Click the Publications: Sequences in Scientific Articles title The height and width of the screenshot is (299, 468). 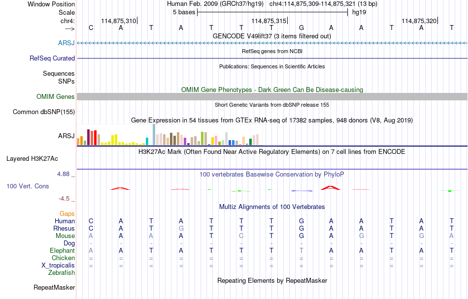272,66
